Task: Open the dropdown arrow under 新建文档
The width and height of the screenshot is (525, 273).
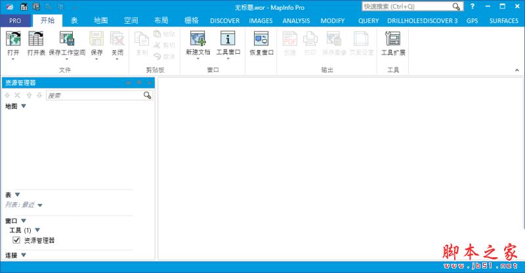Action: pyautogui.click(x=198, y=59)
